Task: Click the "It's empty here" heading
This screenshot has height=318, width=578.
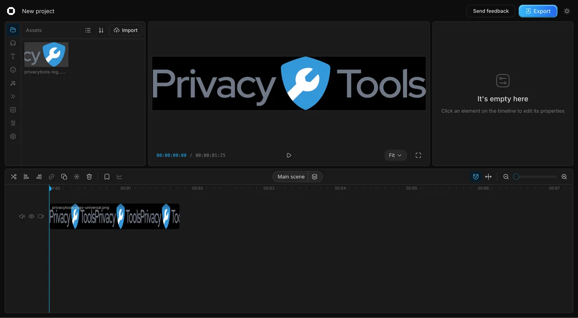Action: [503, 99]
